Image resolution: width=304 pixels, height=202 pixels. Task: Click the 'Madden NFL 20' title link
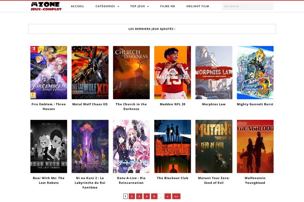tap(173, 104)
